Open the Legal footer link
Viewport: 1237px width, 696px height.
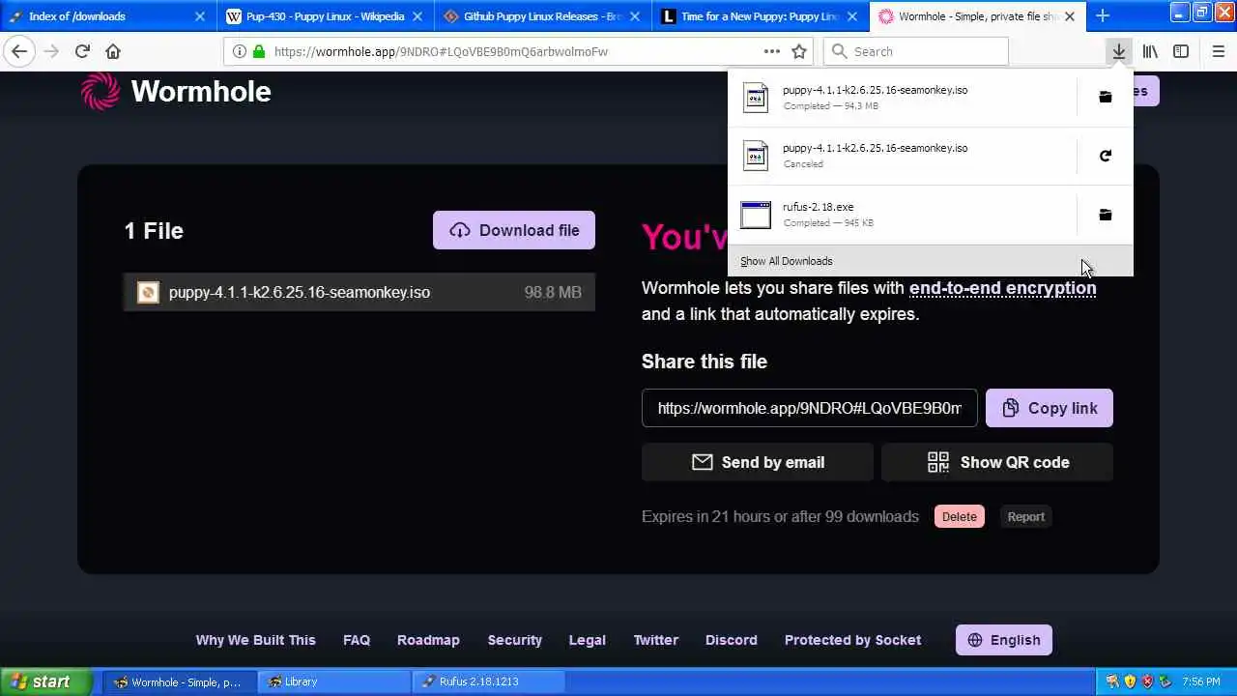point(588,640)
